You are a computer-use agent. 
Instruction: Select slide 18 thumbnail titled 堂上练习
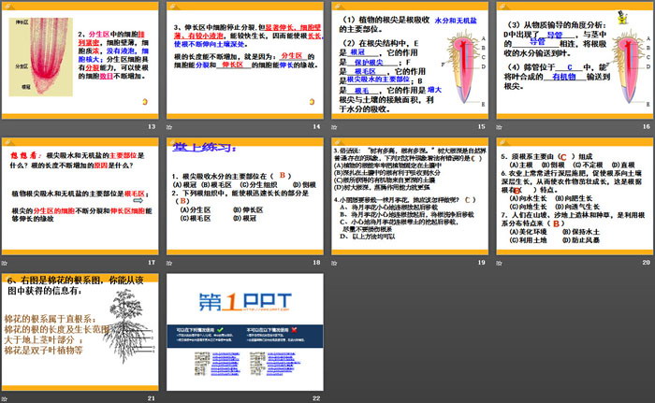pyautogui.click(x=245, y=196)
